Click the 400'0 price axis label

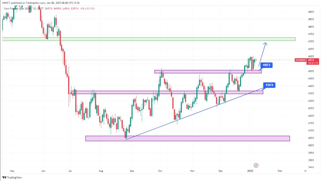[311, 145]
